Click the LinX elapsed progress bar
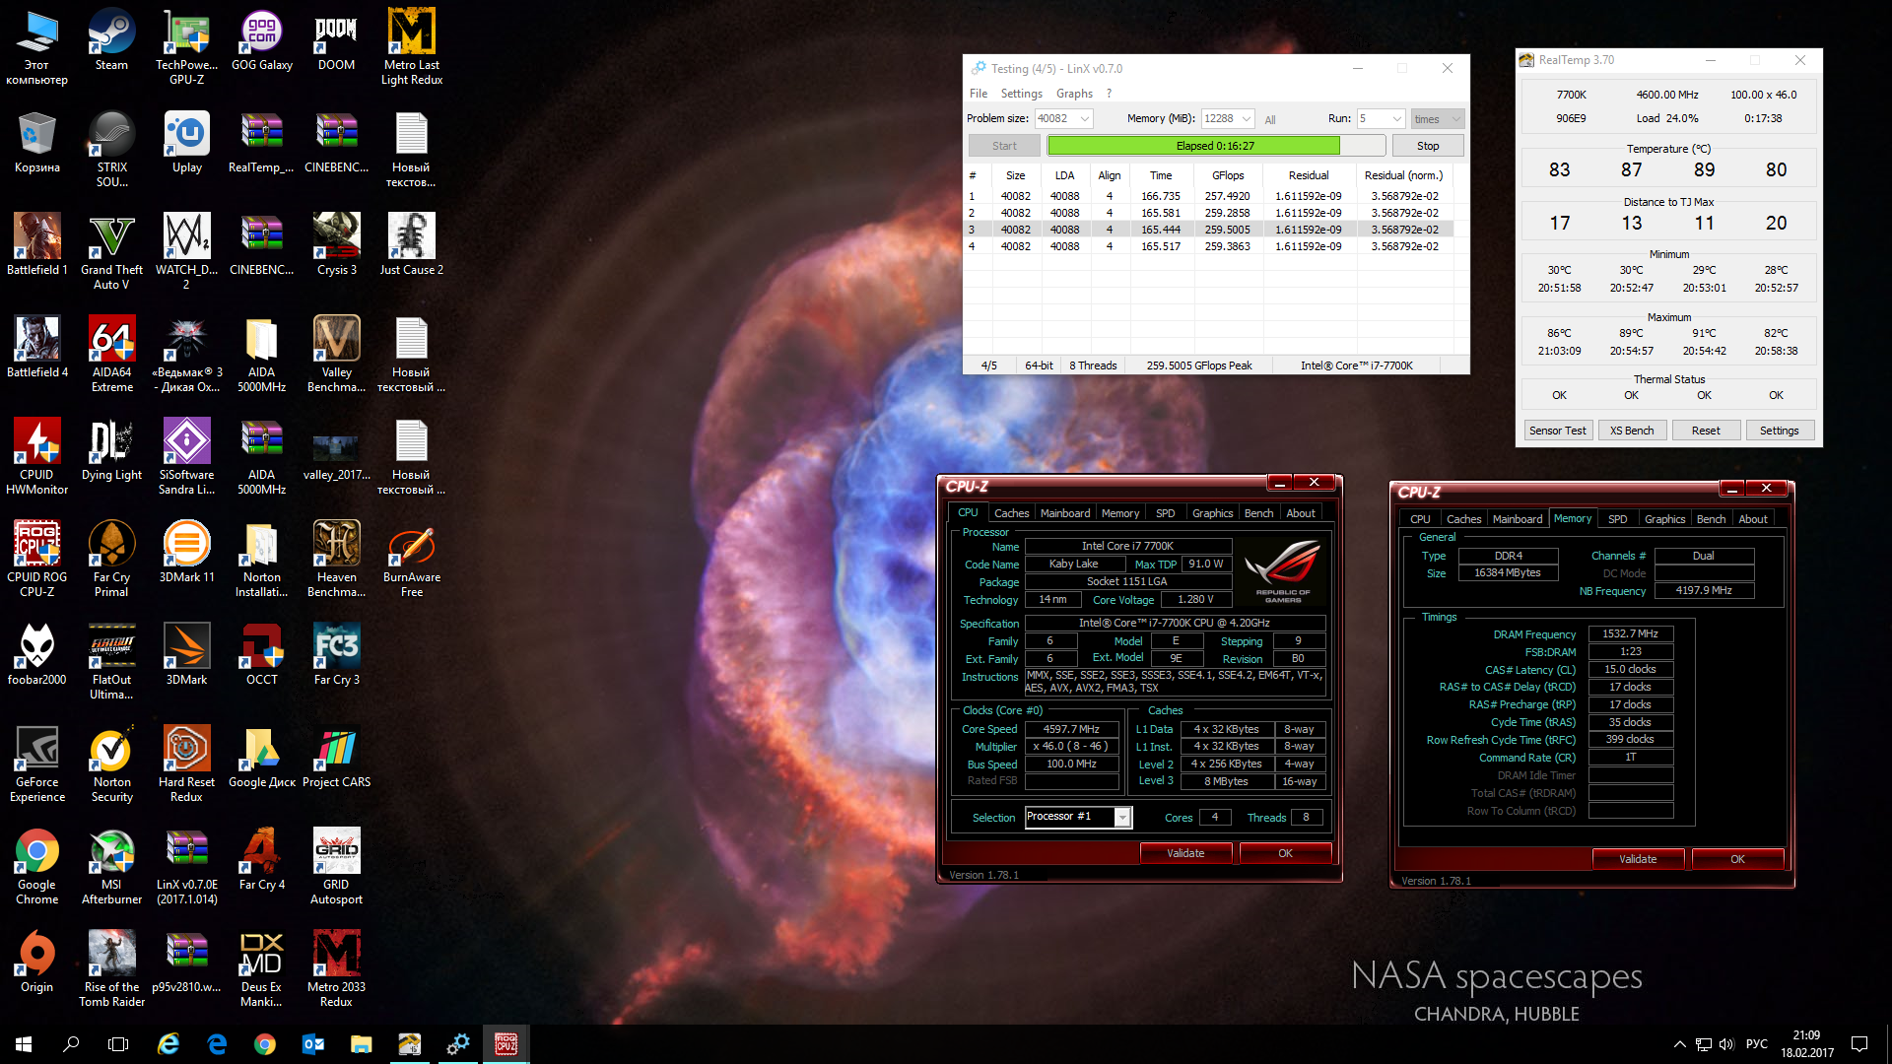The image size is (1892, 1064). 1215,146
